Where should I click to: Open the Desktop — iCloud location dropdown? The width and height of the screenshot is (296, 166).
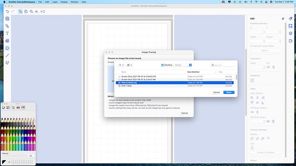click(176, 65)
